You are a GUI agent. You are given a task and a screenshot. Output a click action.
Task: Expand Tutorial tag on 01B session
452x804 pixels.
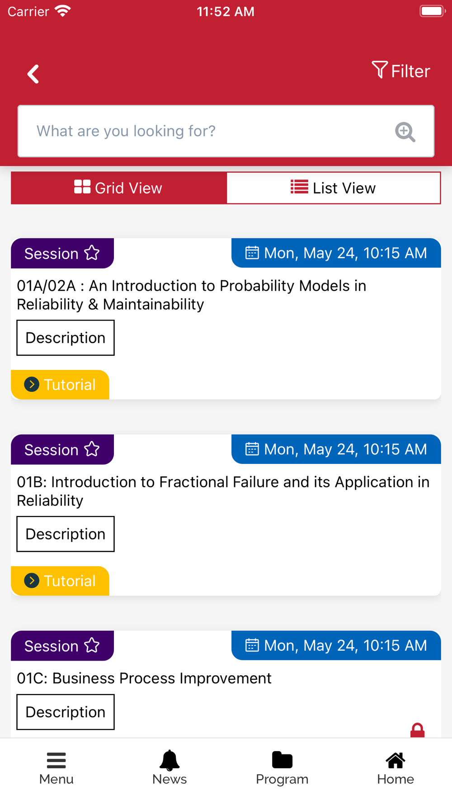click(x=60, y=581)
